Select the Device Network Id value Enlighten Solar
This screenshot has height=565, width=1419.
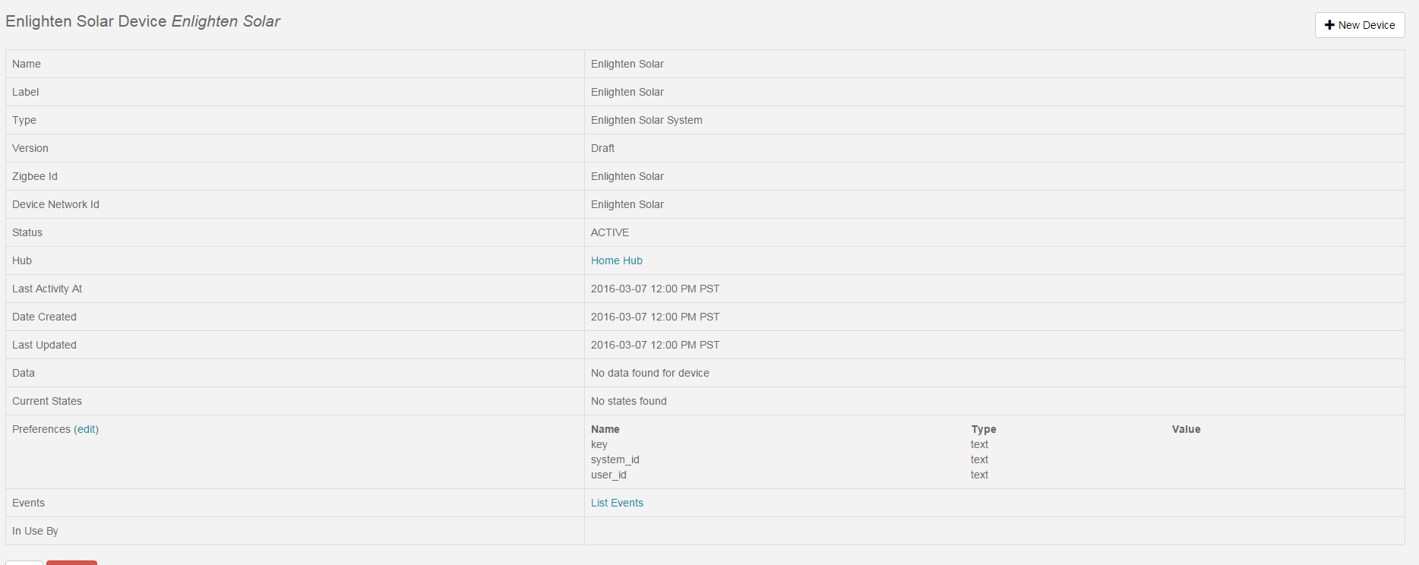click(627, 204)
